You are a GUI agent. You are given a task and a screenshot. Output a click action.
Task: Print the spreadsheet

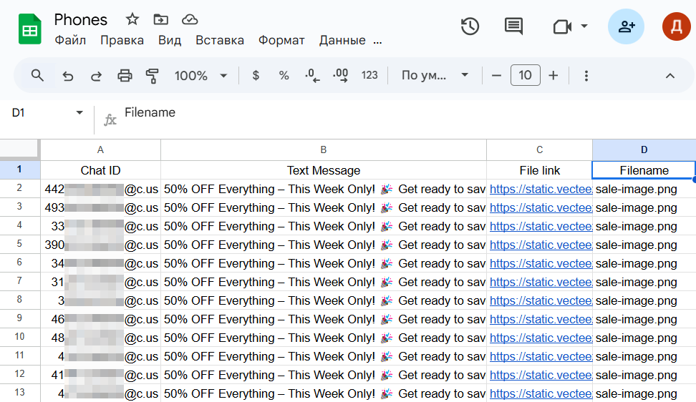[x=125, y=76]
